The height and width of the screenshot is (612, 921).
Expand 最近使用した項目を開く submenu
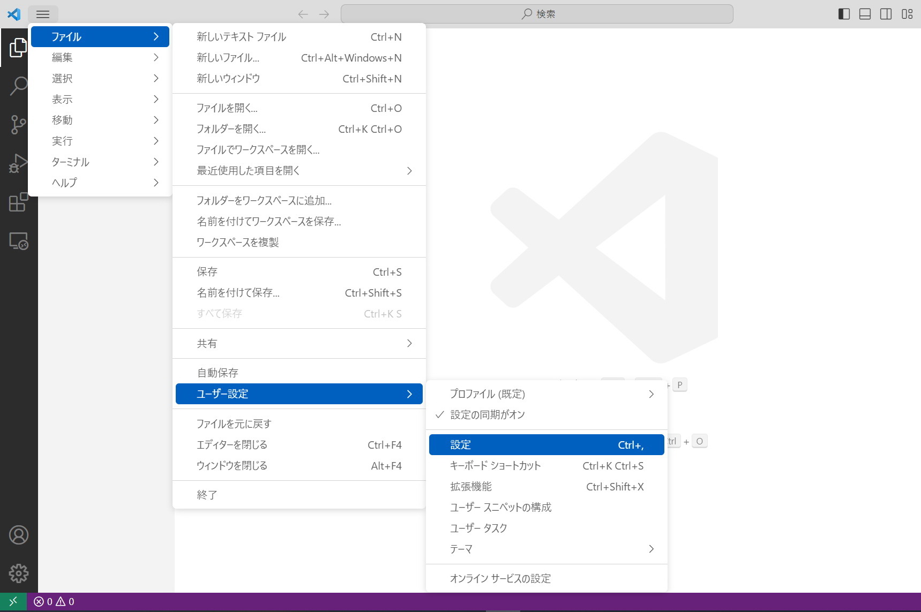tap(299, 171)
